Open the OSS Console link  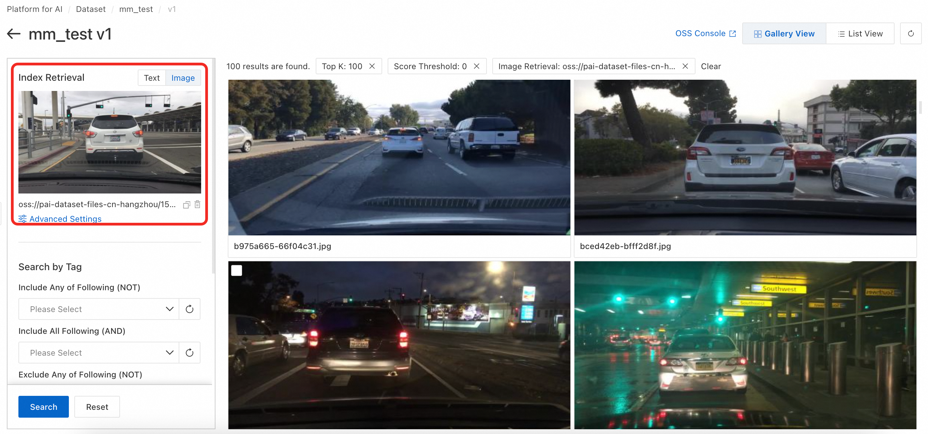705,33
